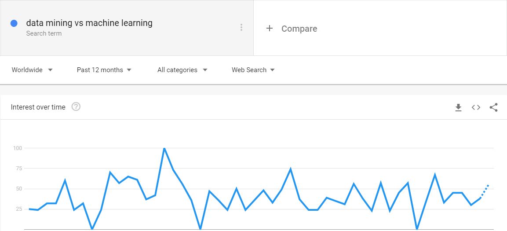
Task: Select the Search term subtitle label
Action: pyautogui.click(x=44, y=33)
